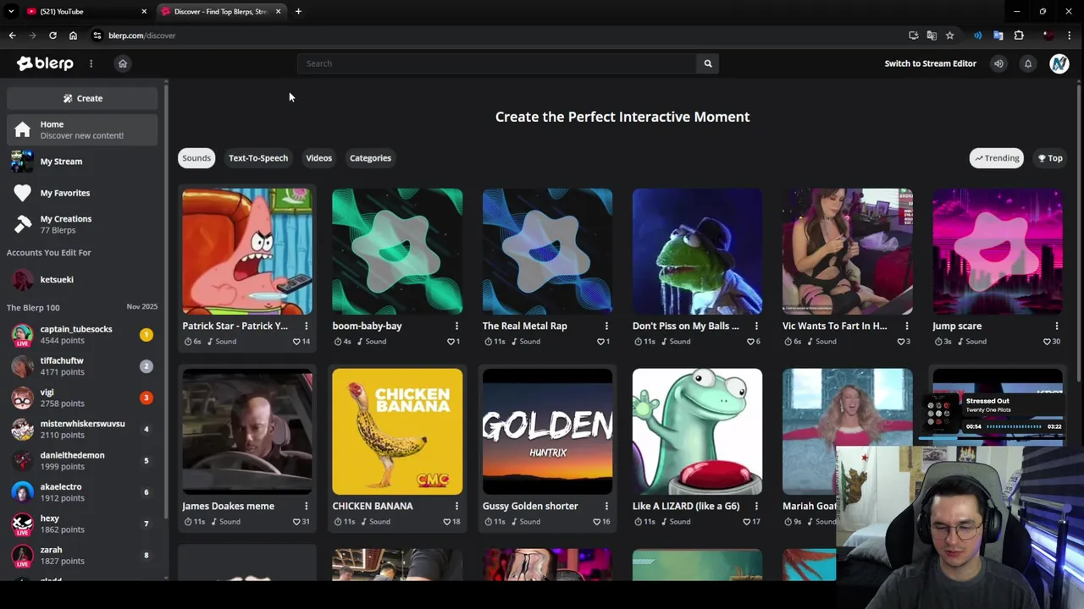Open My Favorites in the sidebar
Viewport: 1084px width, 609px height.
(82, 193)
